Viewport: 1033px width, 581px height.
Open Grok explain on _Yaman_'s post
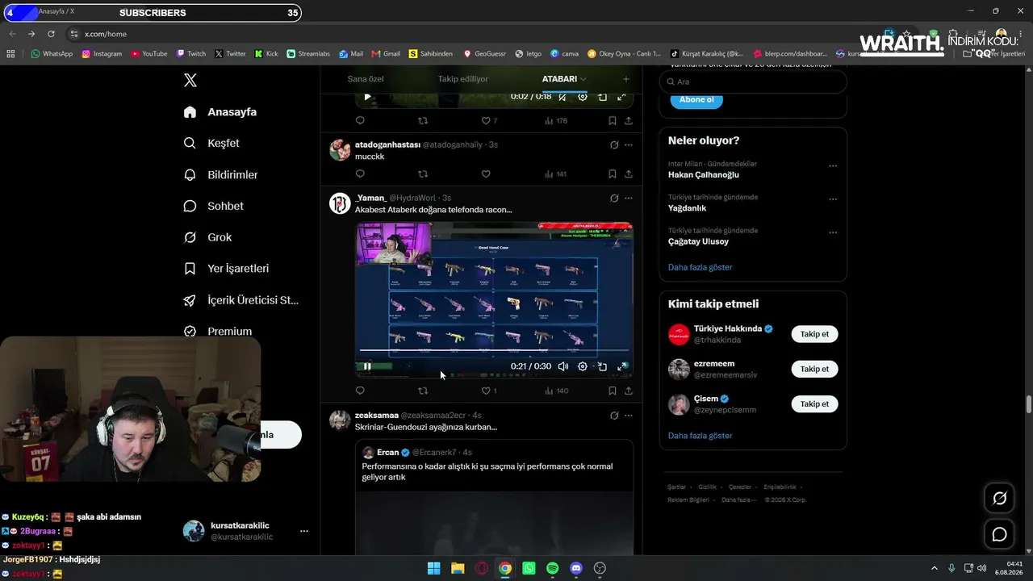click(x=614, y=199)
